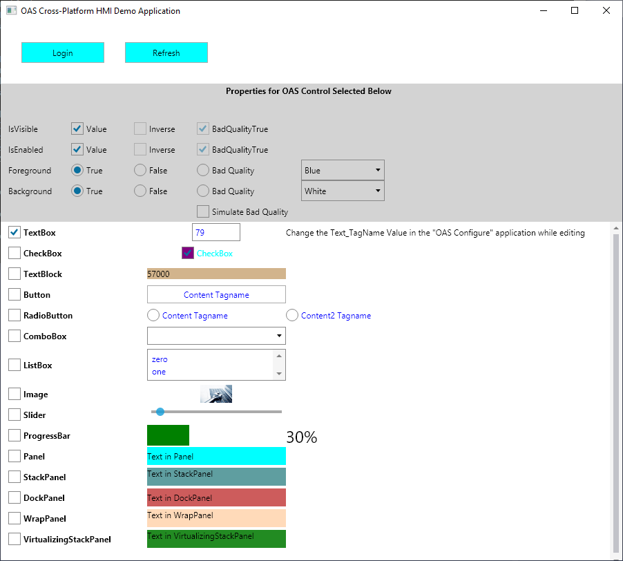
Task: Click the application icon in title bar
Action: click(x=11, y=11)
